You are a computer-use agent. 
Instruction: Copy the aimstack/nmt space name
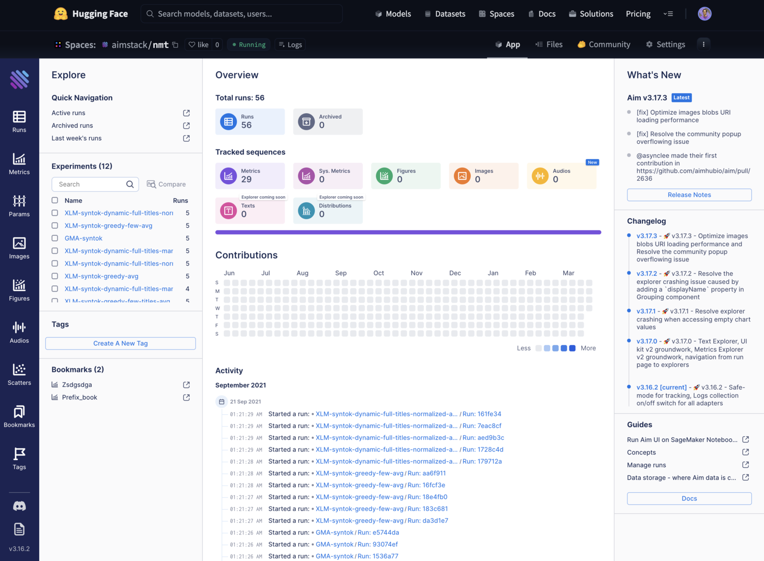click(x=175, y=45)
